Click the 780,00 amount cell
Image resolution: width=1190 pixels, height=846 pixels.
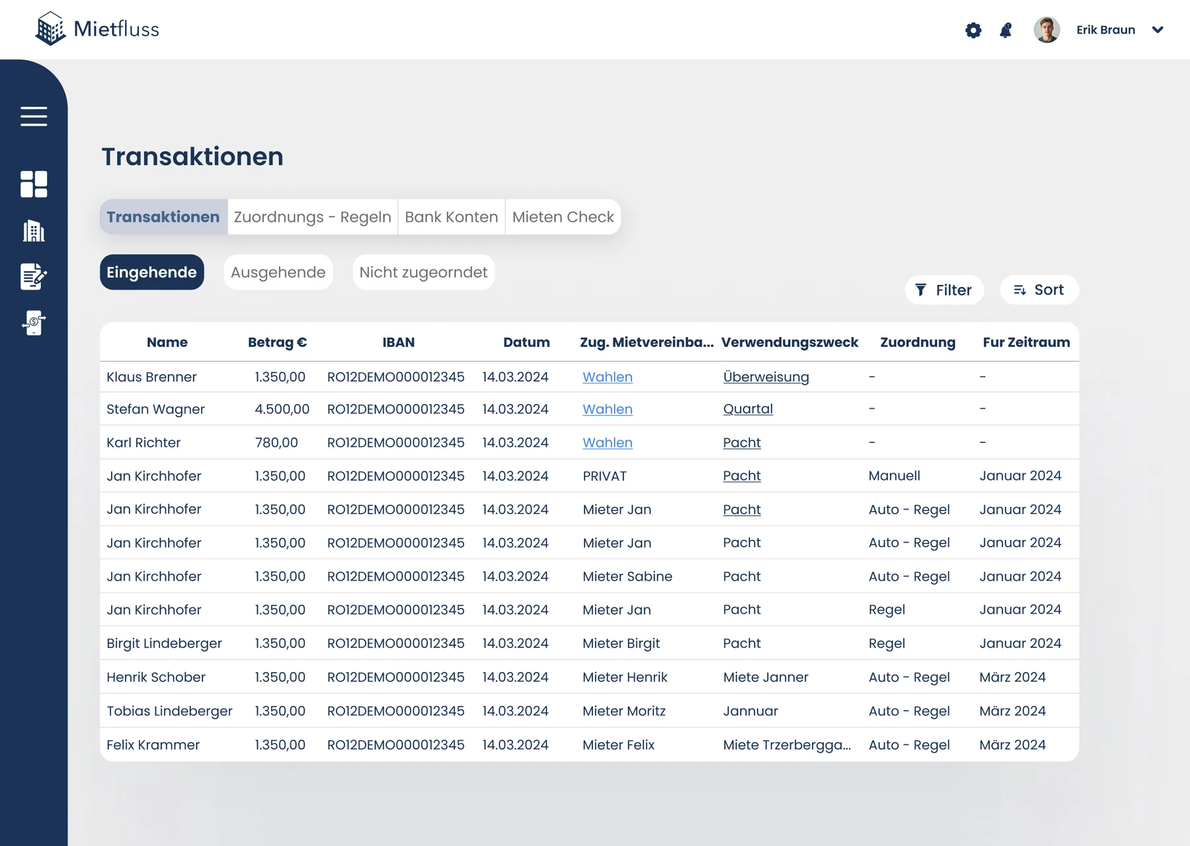(x=276, y=443)
